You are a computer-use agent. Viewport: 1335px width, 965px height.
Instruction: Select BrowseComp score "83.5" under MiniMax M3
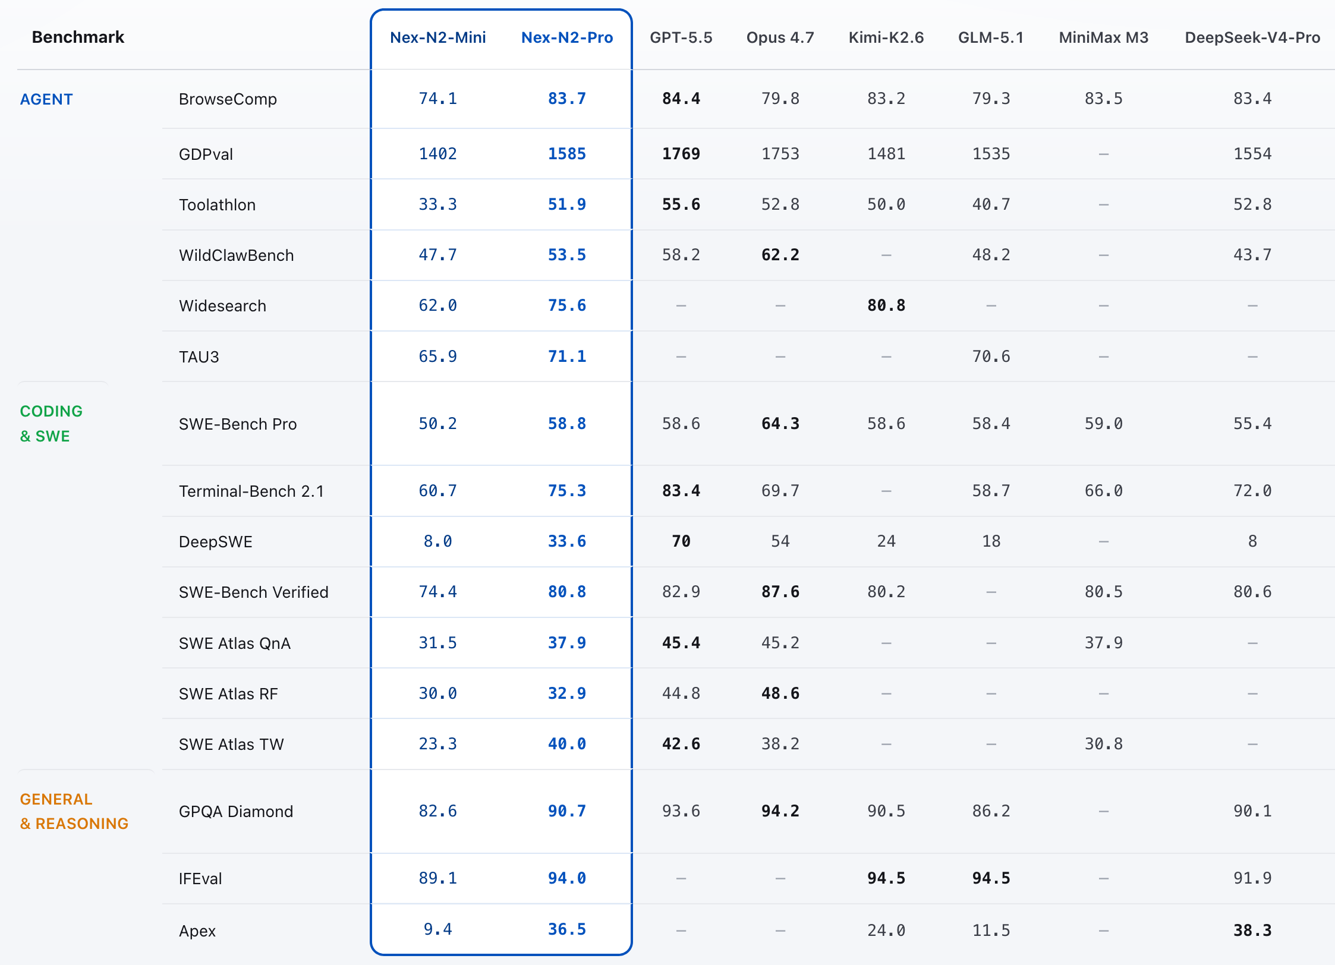[x=1104, y=99]
